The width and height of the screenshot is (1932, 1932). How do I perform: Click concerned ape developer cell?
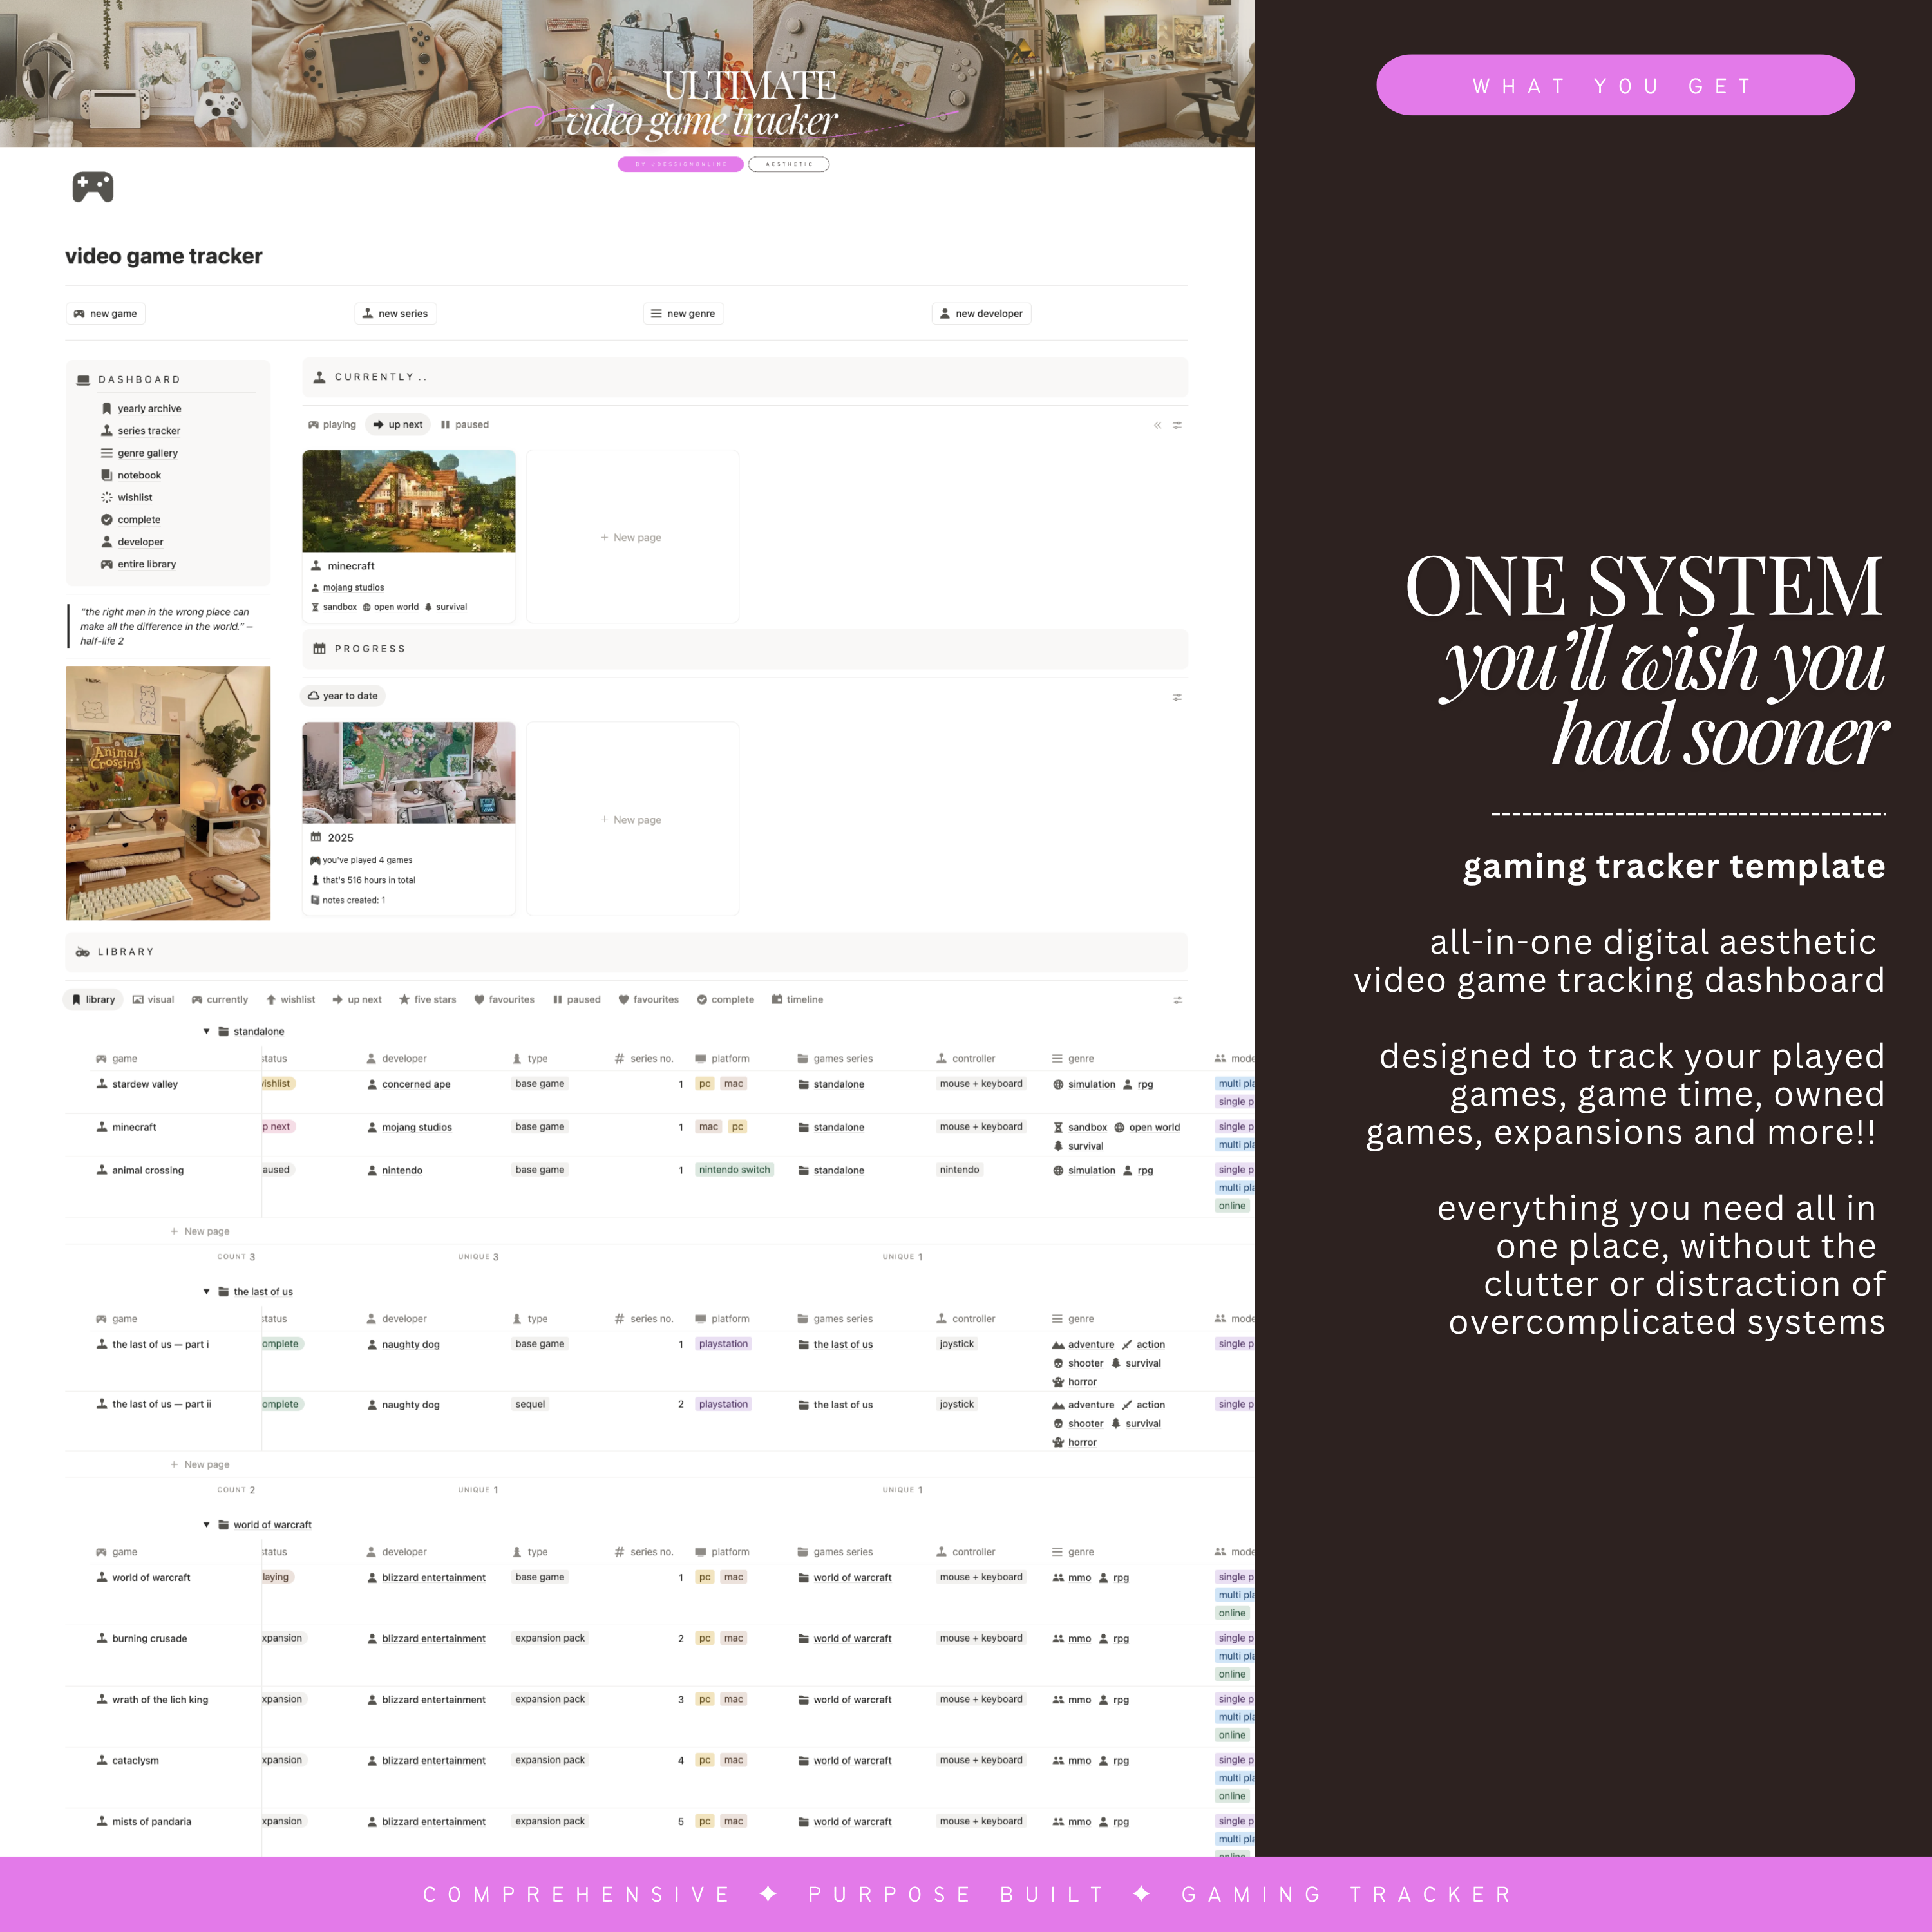point(408,1085)
